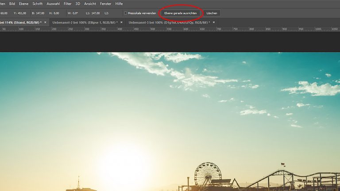
Task: Open the Bild menu
Action: tap(12, 4)
